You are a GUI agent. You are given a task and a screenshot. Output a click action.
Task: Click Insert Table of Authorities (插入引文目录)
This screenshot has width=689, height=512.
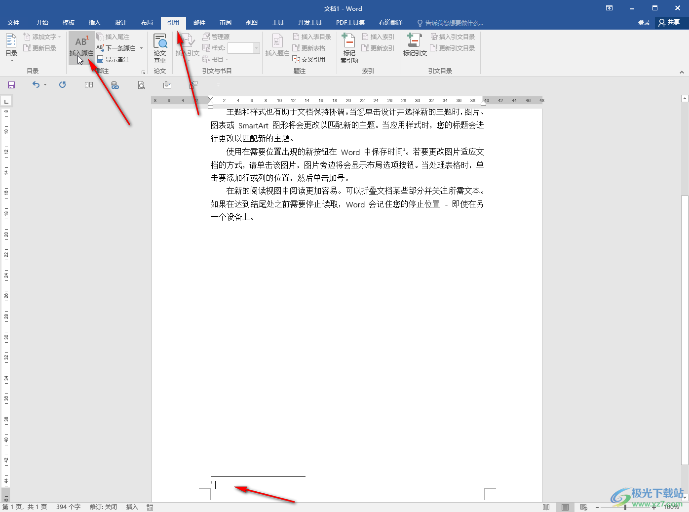[453, 37]
